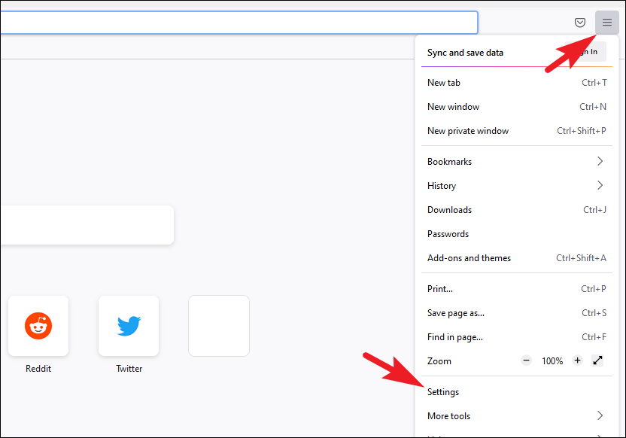The image size is (626, 438).
Task: Select Save page as from the menu
Action: click(x=462, y=312)
